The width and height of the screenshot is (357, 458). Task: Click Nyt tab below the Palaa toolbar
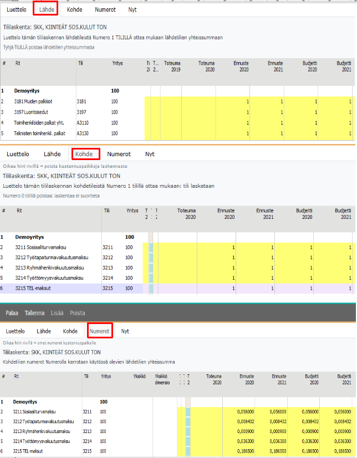(125, 331)
